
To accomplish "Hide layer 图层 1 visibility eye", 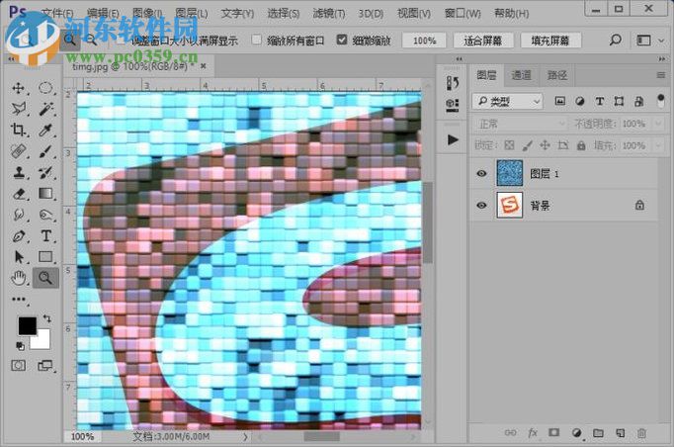I will [481, 173].
